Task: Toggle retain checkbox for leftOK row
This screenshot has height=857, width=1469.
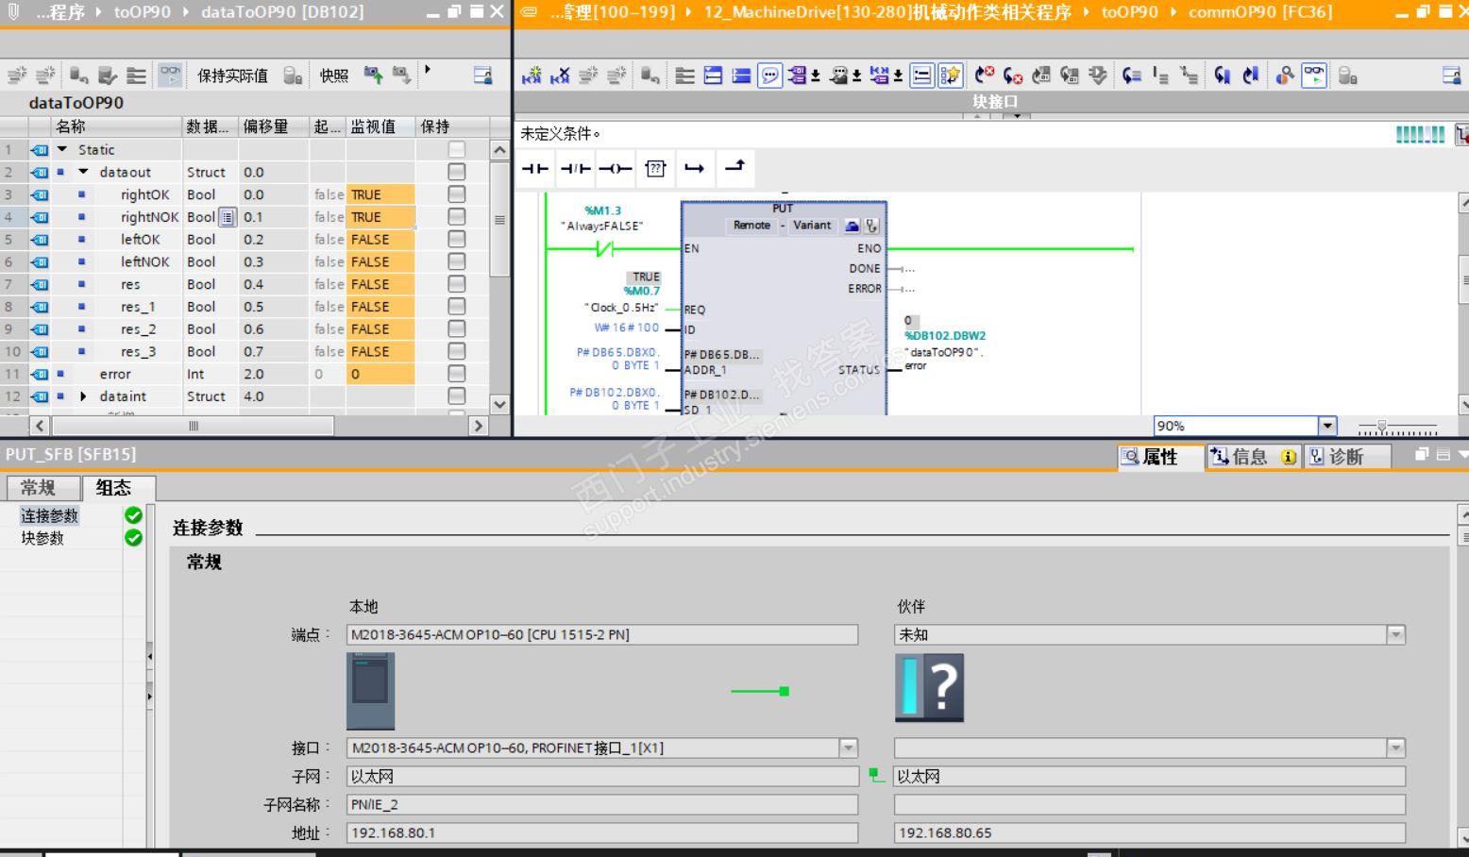Action: point(456,240)
